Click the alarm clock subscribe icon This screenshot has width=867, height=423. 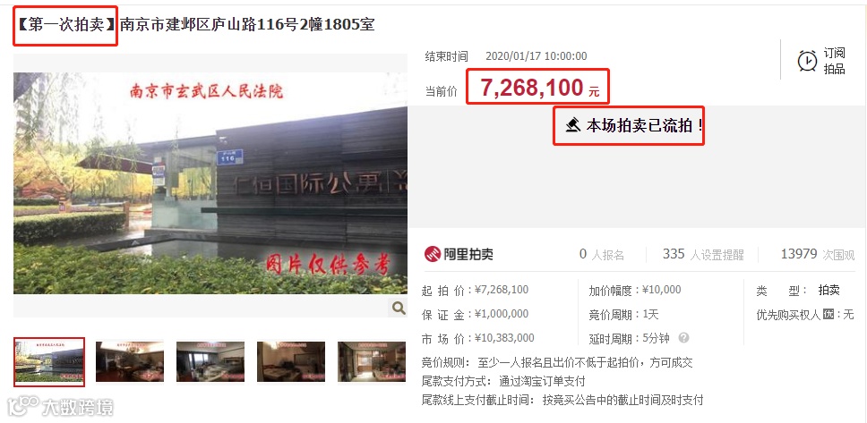[807, 60]
